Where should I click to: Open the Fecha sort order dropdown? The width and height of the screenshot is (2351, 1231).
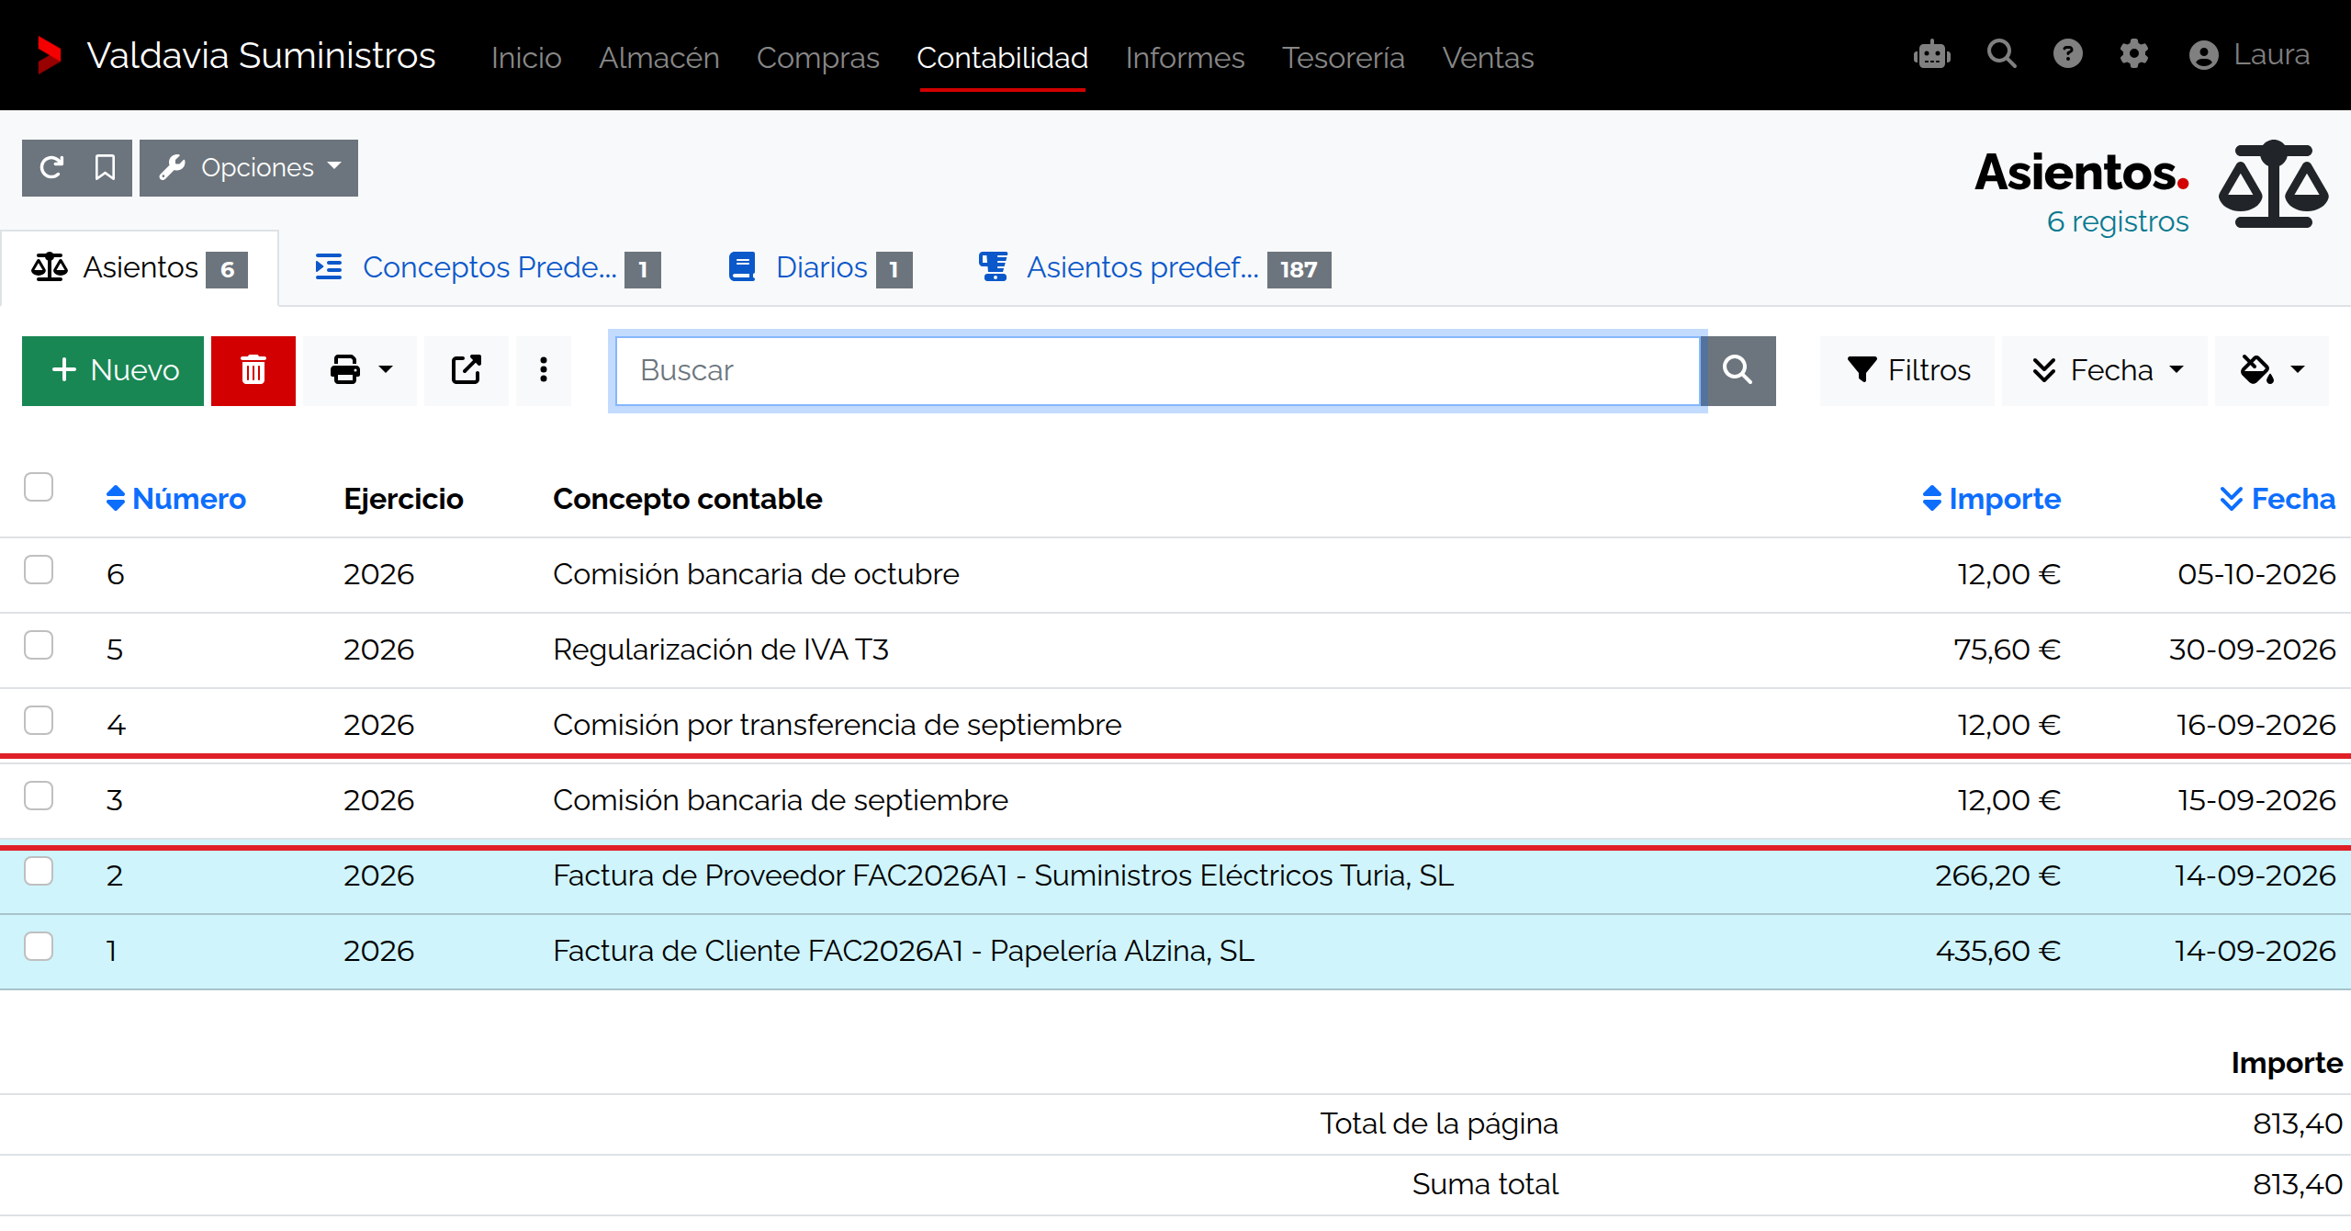(x=2105, y=370)
